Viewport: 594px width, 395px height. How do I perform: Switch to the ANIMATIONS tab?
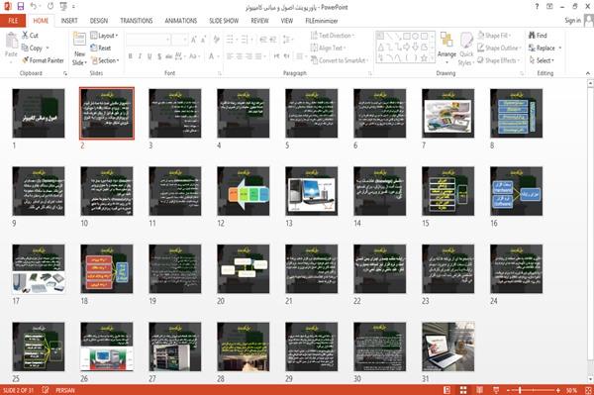click(x=181, y=21)
